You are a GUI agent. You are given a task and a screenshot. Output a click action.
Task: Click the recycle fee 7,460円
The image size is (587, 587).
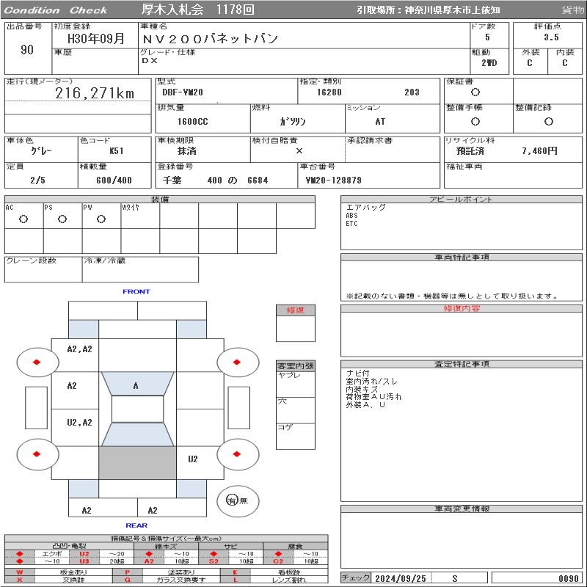539,151
